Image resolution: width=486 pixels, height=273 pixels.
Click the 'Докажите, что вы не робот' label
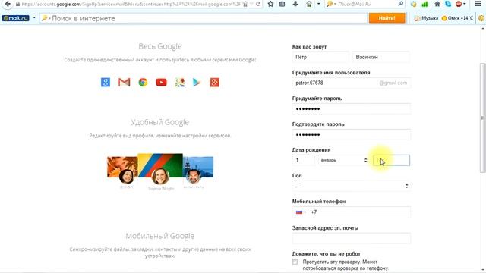pyautogui.click(x=326, y=254)
